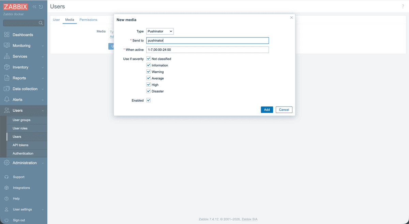The width and height of the screenshot is (409, 224).
Task: Uncheck the Not classified severity checkbox
Action: click(x=149, y=59)
